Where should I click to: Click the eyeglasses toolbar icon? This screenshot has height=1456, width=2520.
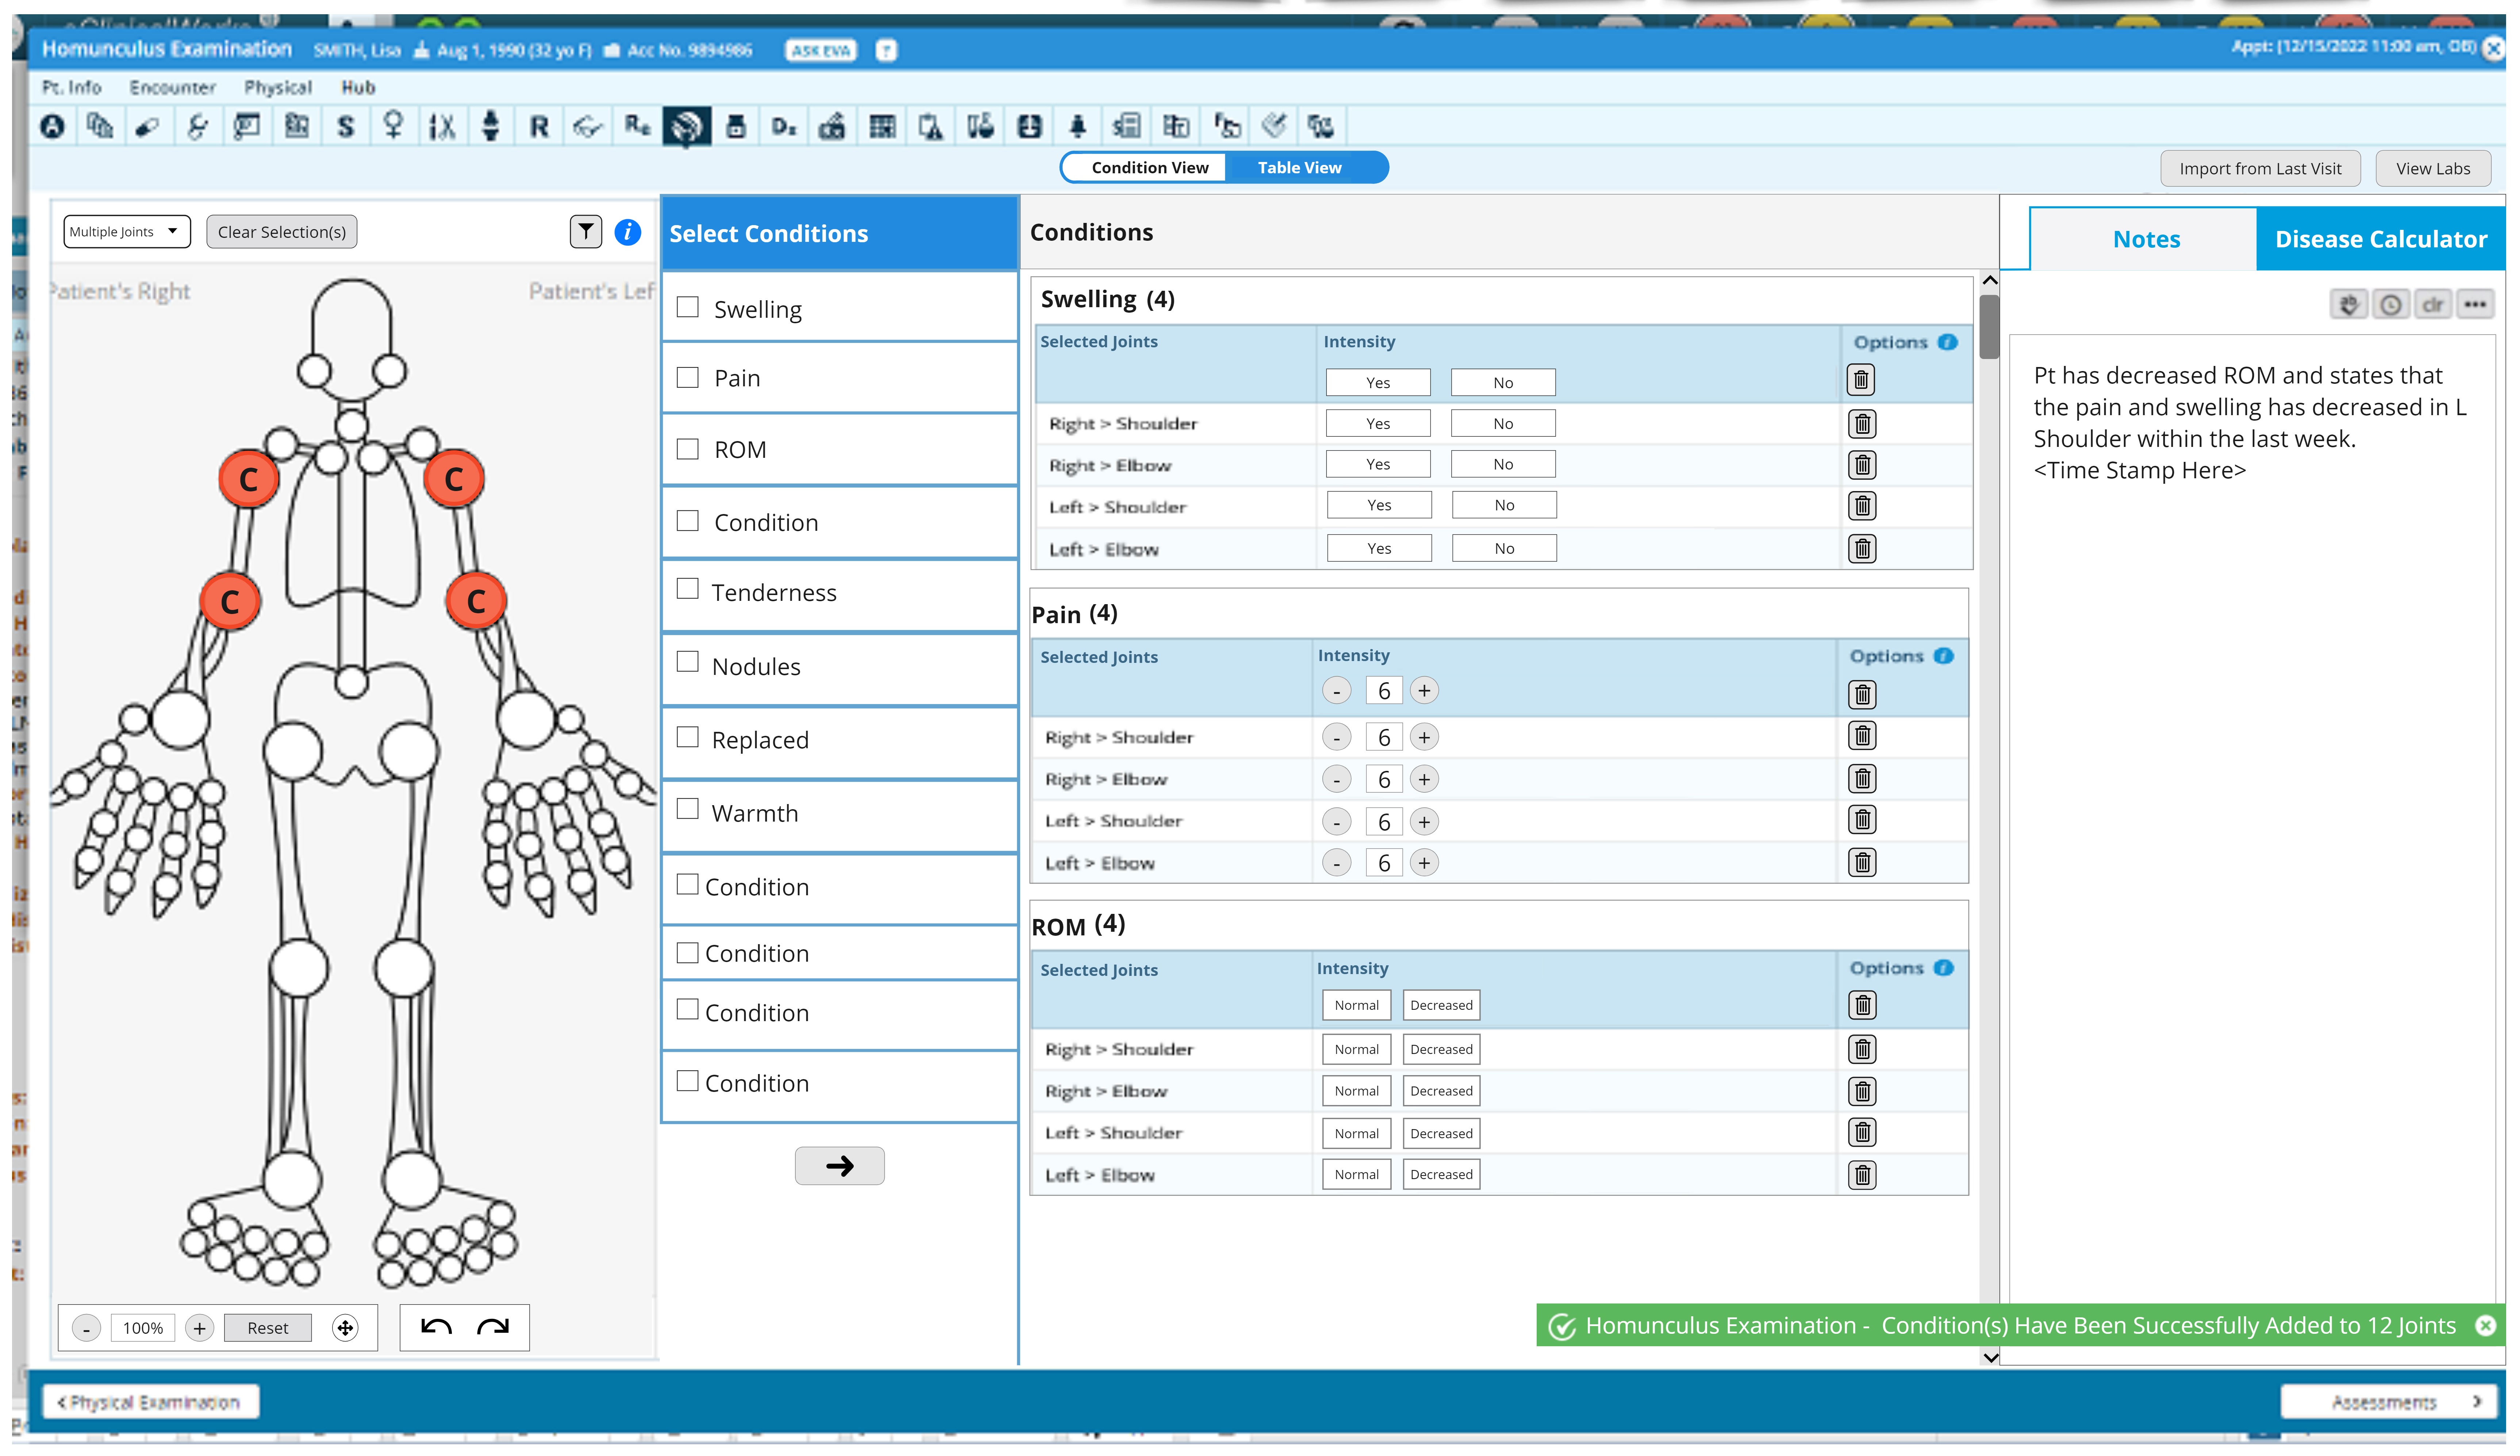click(x=588, y=127)
